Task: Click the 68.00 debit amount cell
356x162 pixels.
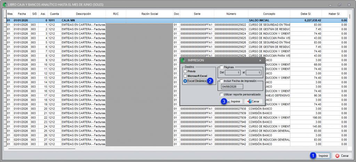Action: [306, 64]
